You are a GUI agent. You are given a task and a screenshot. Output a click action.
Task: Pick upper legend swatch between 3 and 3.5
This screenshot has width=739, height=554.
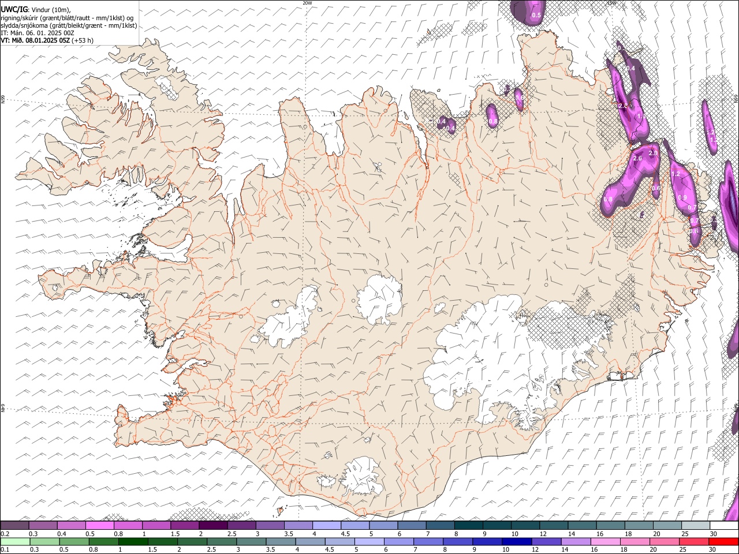click(269, 526)
